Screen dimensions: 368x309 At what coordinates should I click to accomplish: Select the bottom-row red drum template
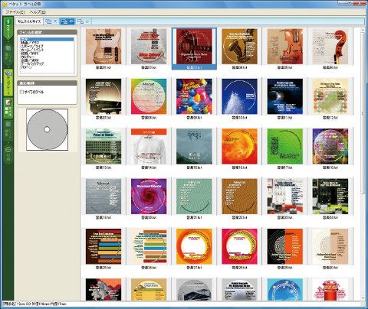pos(330,289)
